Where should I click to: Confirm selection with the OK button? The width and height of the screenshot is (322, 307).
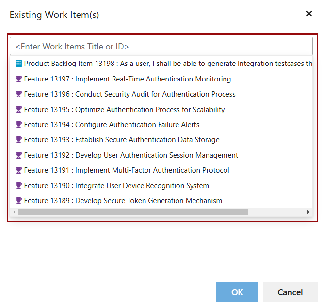[237, 292]
